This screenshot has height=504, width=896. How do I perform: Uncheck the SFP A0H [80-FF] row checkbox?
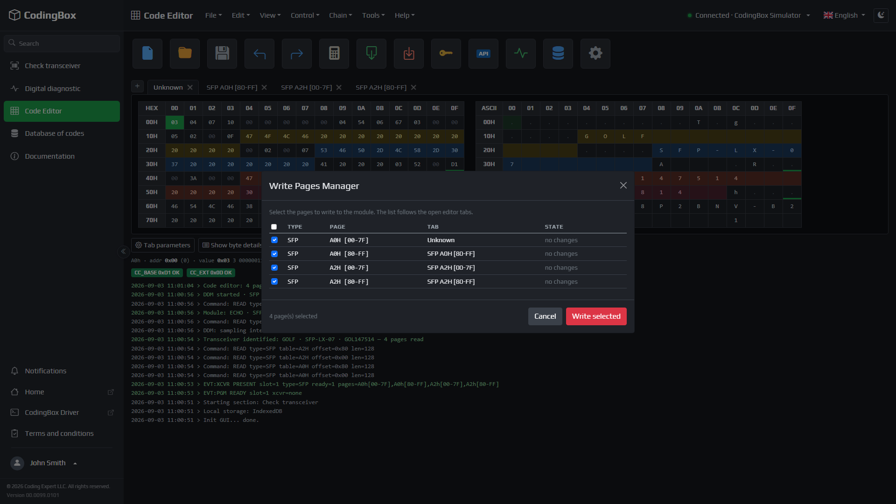pos(274,254)
